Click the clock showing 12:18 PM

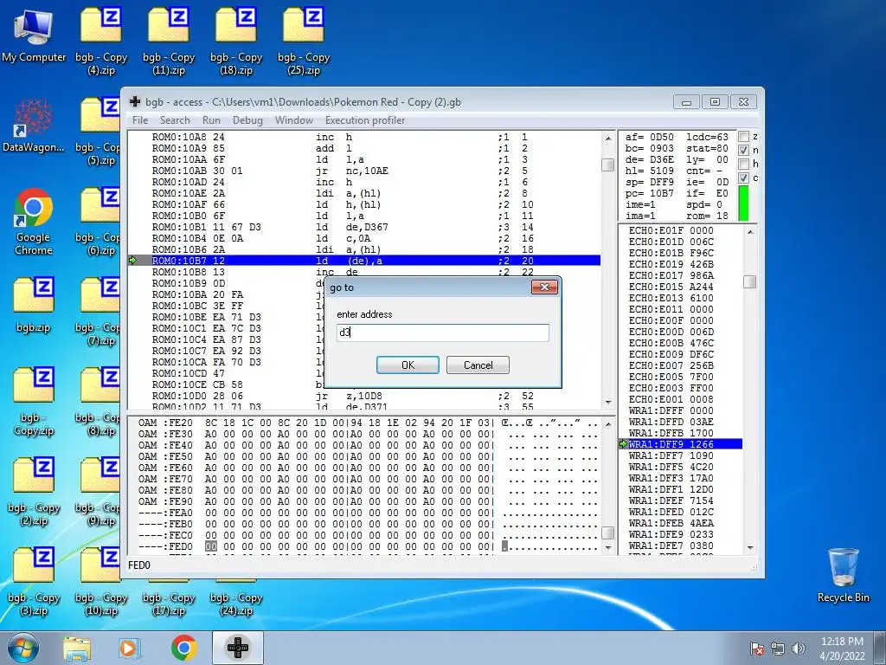[842, 642]
